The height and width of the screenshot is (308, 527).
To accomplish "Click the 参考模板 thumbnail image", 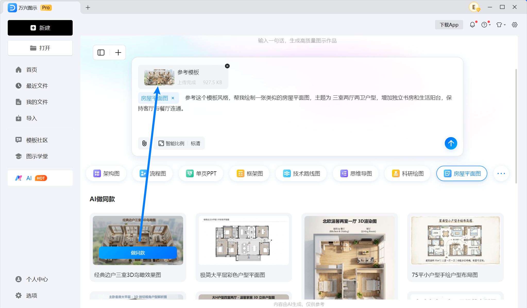I will point(159,77).
